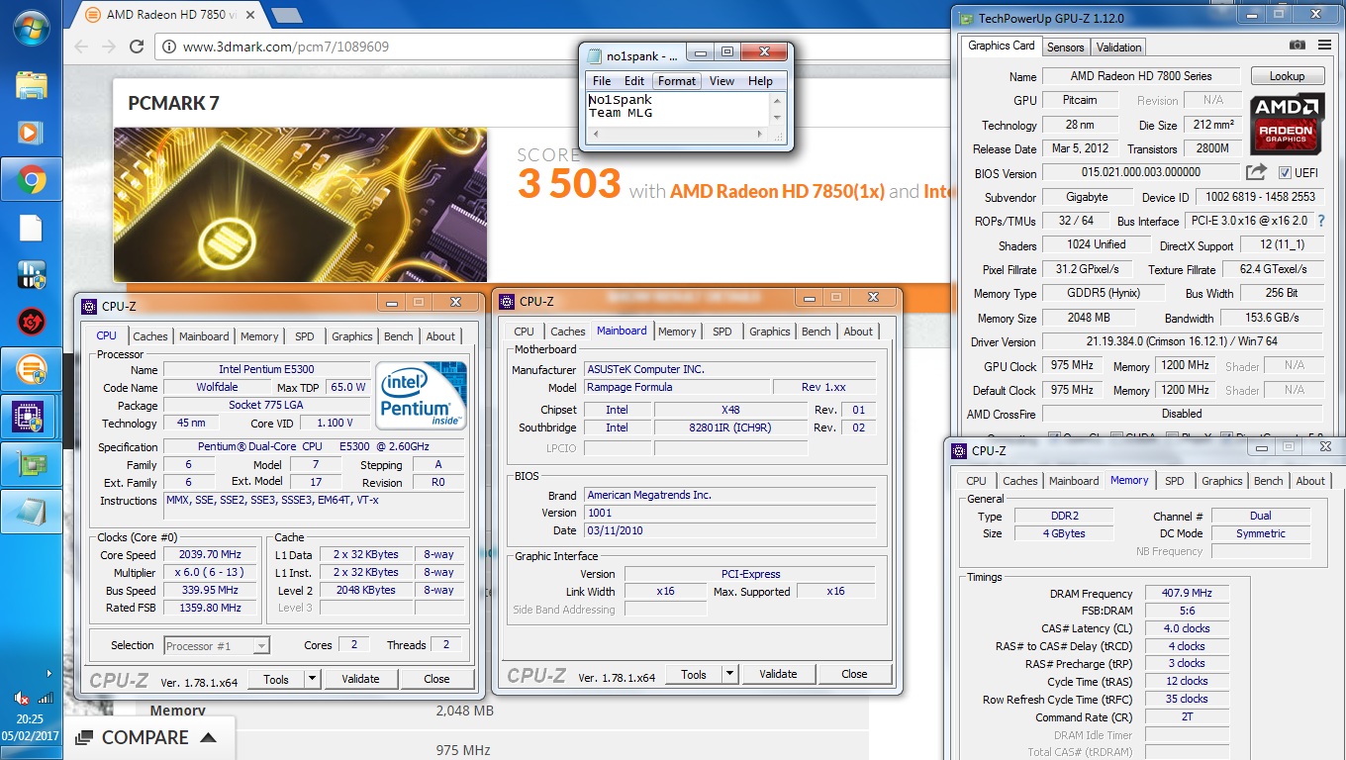The image size is (1346, 760).
Task: Click Tools button in CPU-Z Mainboard window
Action: [694, 674]
